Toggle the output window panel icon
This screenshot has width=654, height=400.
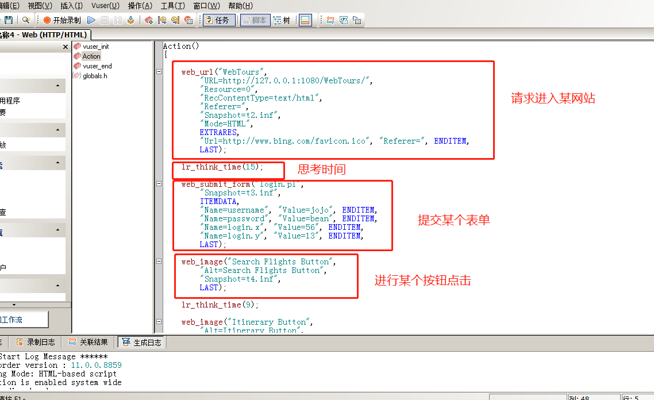(305, 20)
